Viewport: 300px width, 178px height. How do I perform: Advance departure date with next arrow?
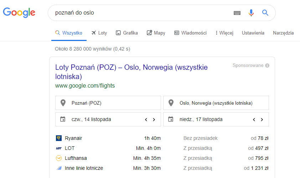(x=154, y=120)
